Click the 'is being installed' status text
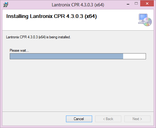156x128 pixels. pyautogui.click(x=58, y=37)
